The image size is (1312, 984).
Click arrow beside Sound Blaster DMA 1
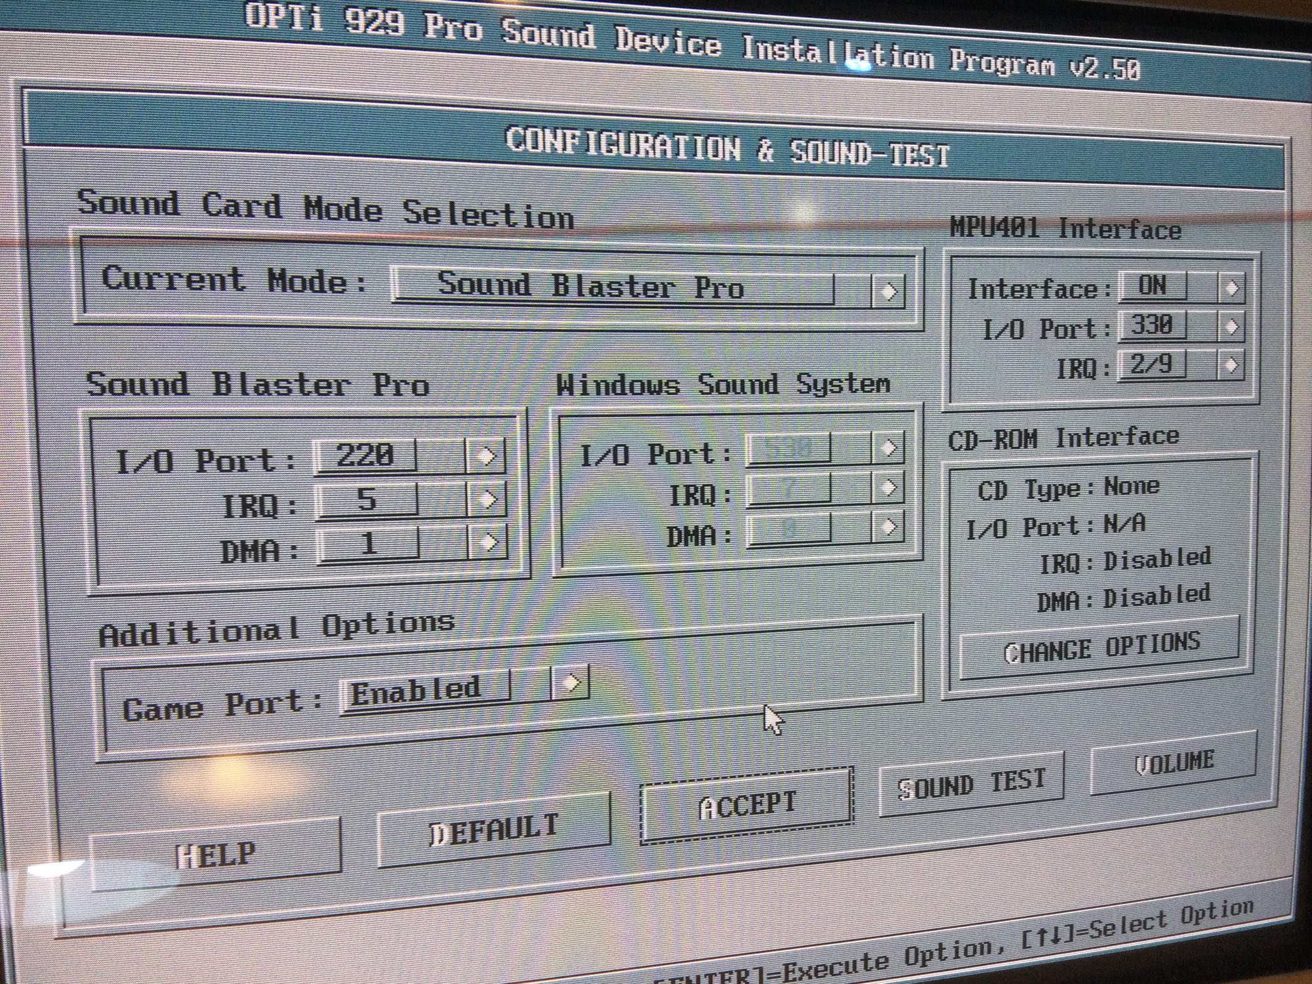pos(487,543)
